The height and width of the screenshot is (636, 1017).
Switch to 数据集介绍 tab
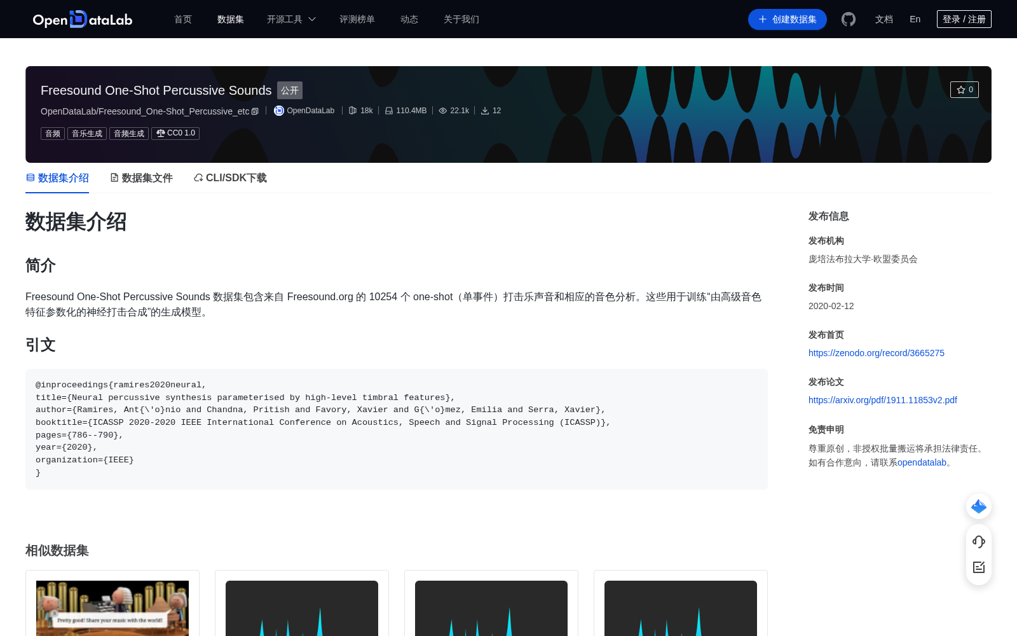57,178
